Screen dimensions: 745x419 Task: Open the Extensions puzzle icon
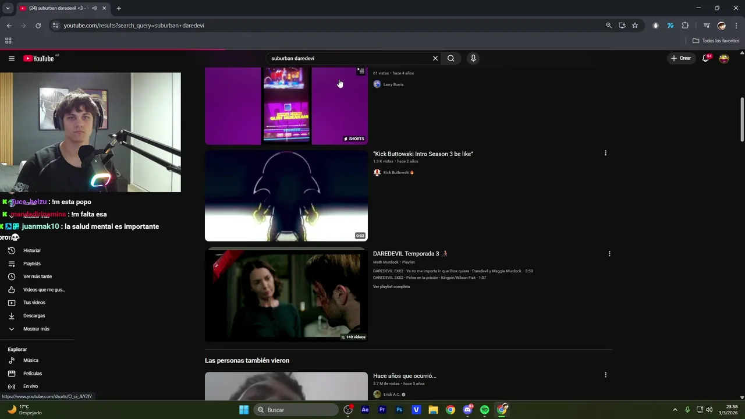[x=685, y=26]
